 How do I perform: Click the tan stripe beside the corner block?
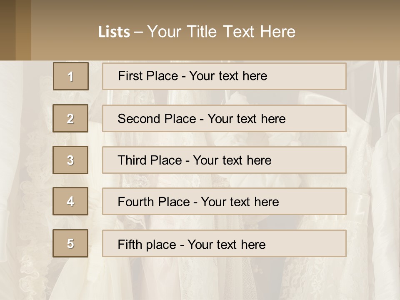23,30
